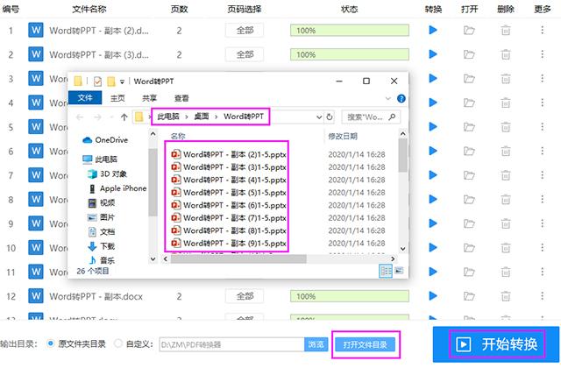Delete row 7 file from list
Image resolution: width=561 pixels, height=368 pixels.
coord(506,175)
